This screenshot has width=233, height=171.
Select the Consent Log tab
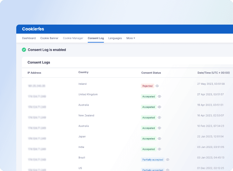pos(96,38)
